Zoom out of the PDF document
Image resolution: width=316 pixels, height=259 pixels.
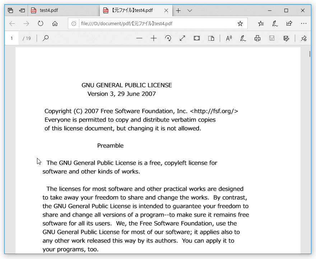click(x=139, y=38)
